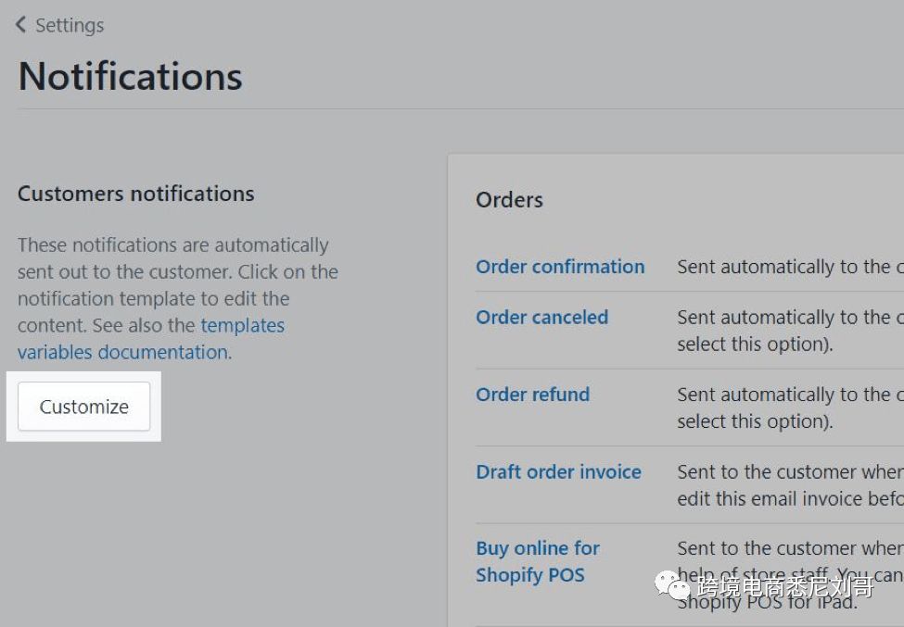This screenshot has height=627, width=904.
Task: Click the Notifications page title
Action: pos(130,76)
